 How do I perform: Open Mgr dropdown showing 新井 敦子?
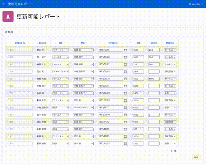pyautogui.click(x=83, y=122)
